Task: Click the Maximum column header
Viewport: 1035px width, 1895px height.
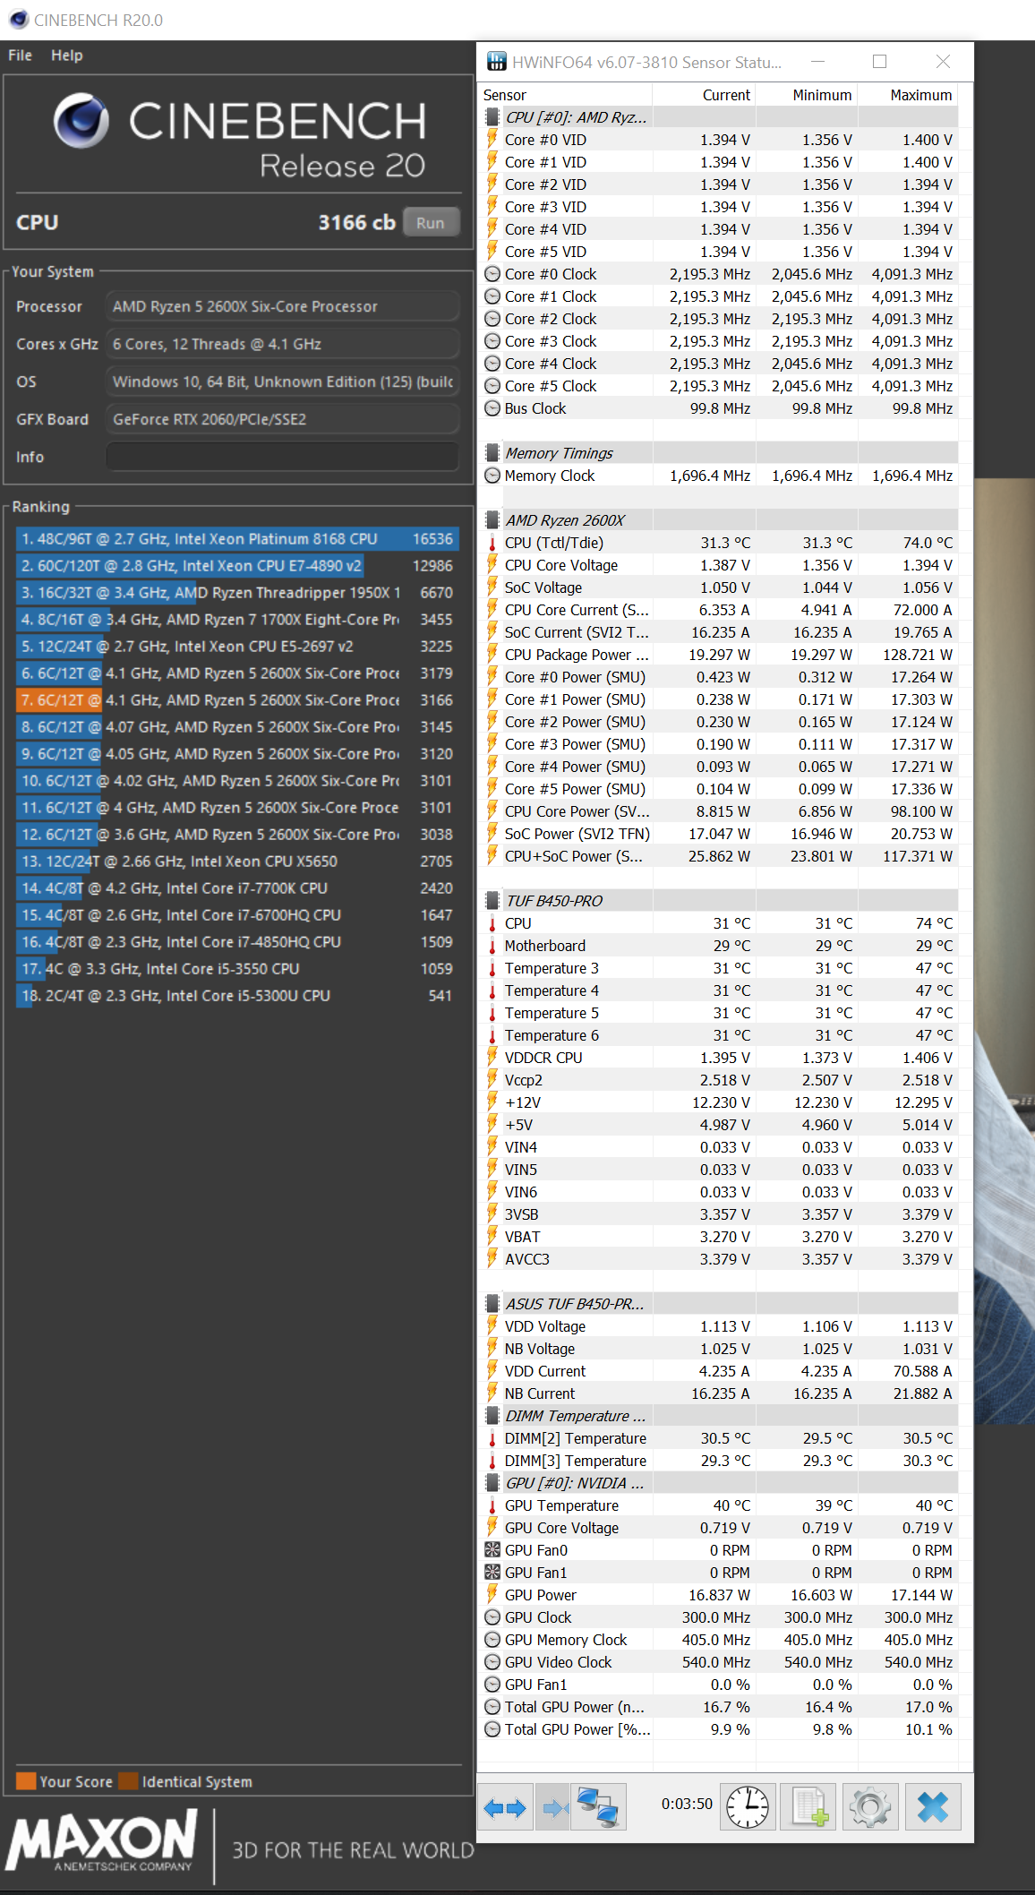Action: (908, 95)
